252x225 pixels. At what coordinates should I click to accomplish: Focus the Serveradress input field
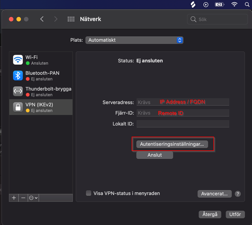(183, 102)
